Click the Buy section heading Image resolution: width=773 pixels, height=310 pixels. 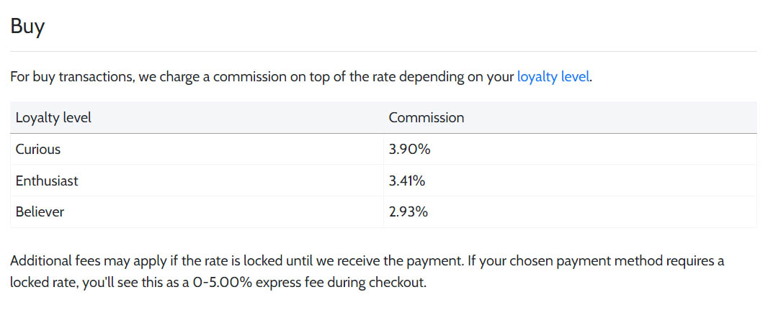pos(27,27)
